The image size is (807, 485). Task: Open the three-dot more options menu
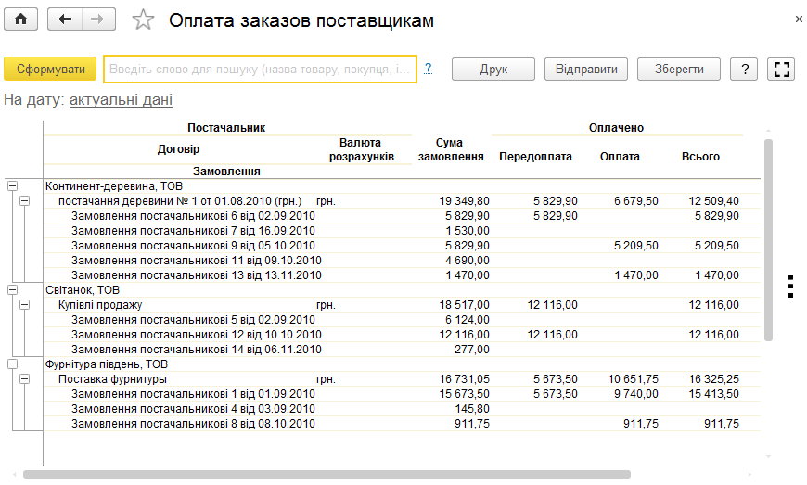790,287
